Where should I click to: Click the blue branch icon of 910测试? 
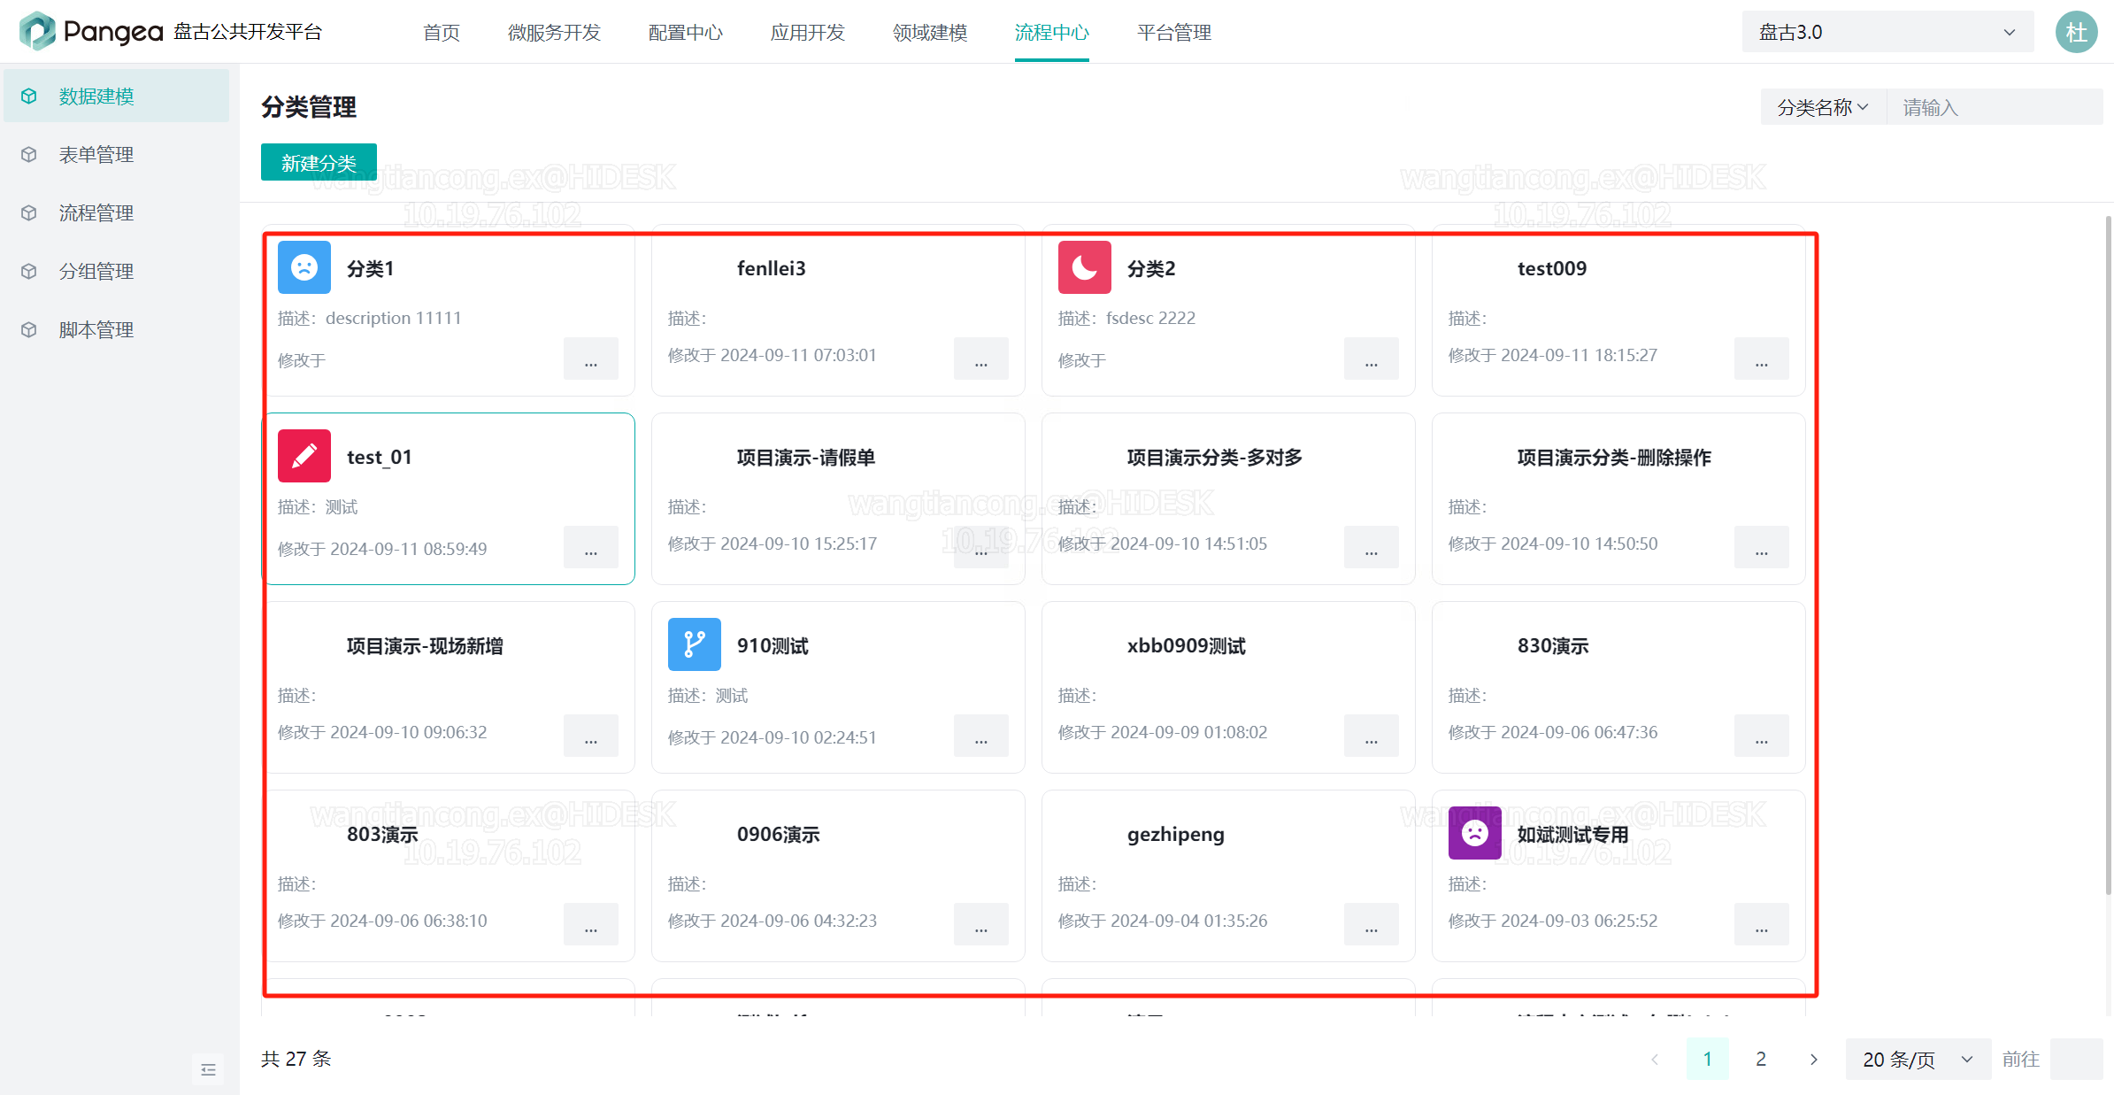coord(695,644)
